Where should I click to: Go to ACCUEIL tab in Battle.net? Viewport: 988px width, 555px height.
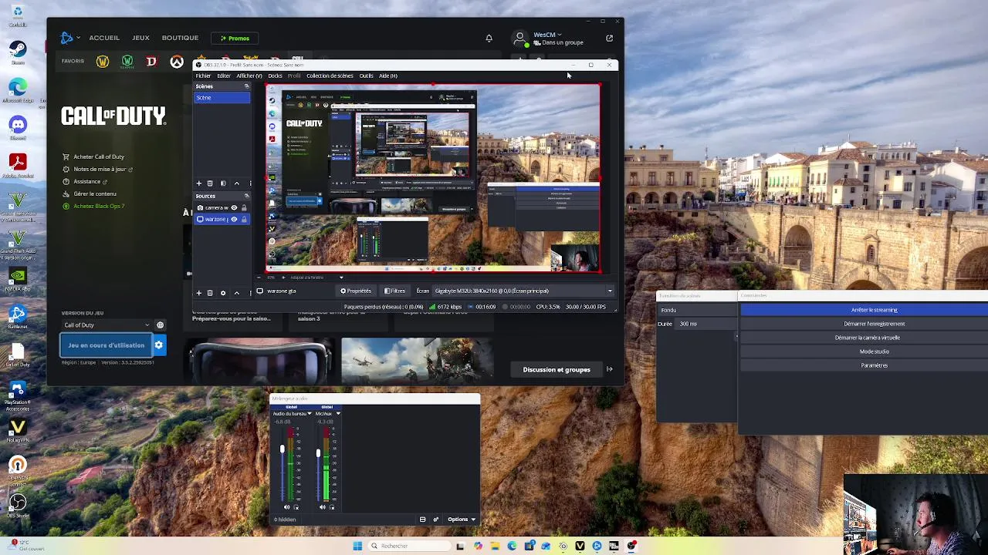(x=104, y=38)
